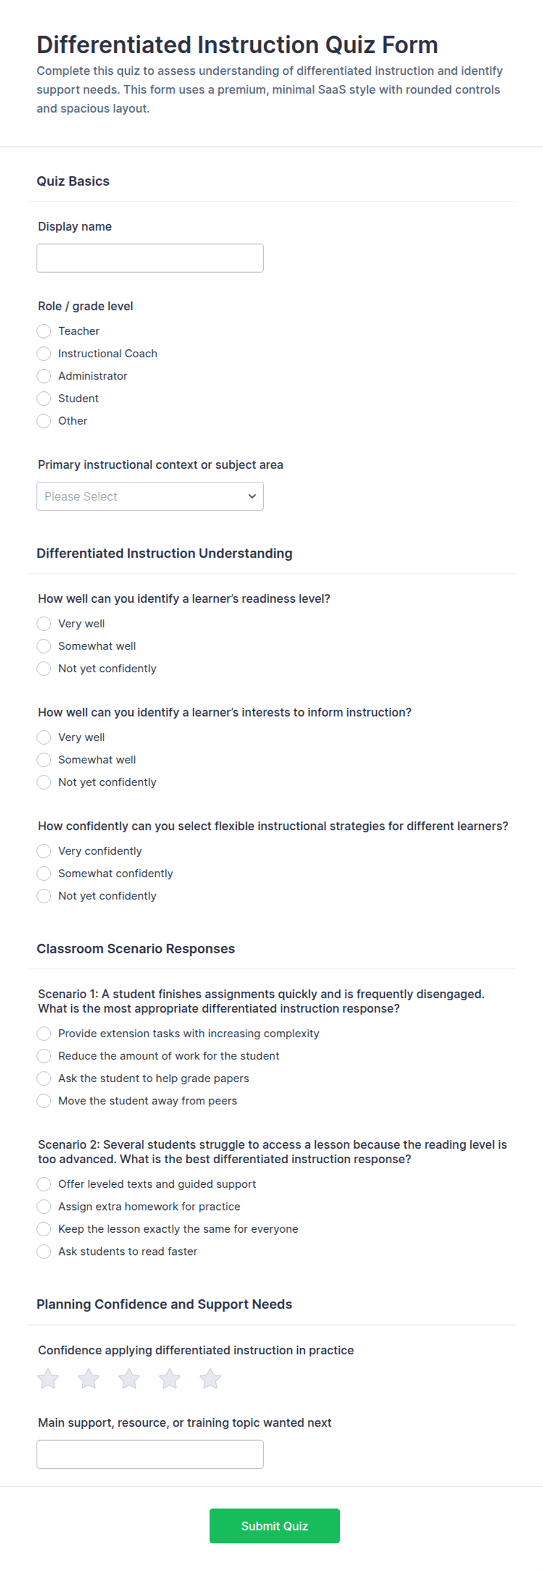Pick the Administrator radio button
The width and height of the screenshot is (543, 1572).
tap(44, 376)
